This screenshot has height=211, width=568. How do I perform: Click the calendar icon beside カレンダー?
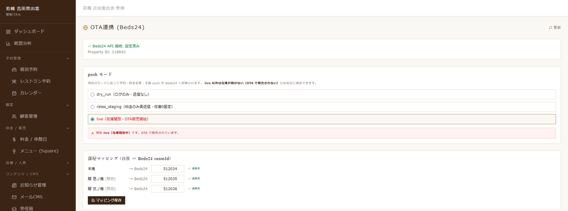pos(14,93)
